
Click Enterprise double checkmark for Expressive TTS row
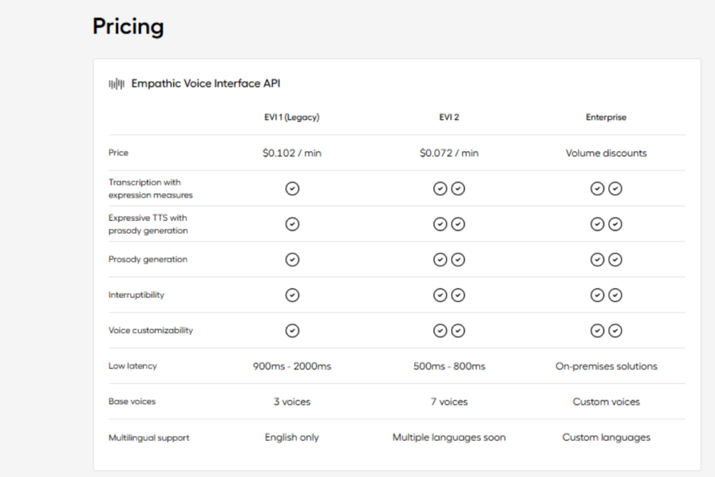point(606,224)
